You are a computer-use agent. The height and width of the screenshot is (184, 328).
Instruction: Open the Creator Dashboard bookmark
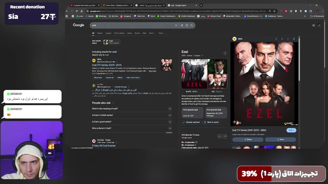coord(167,16)
